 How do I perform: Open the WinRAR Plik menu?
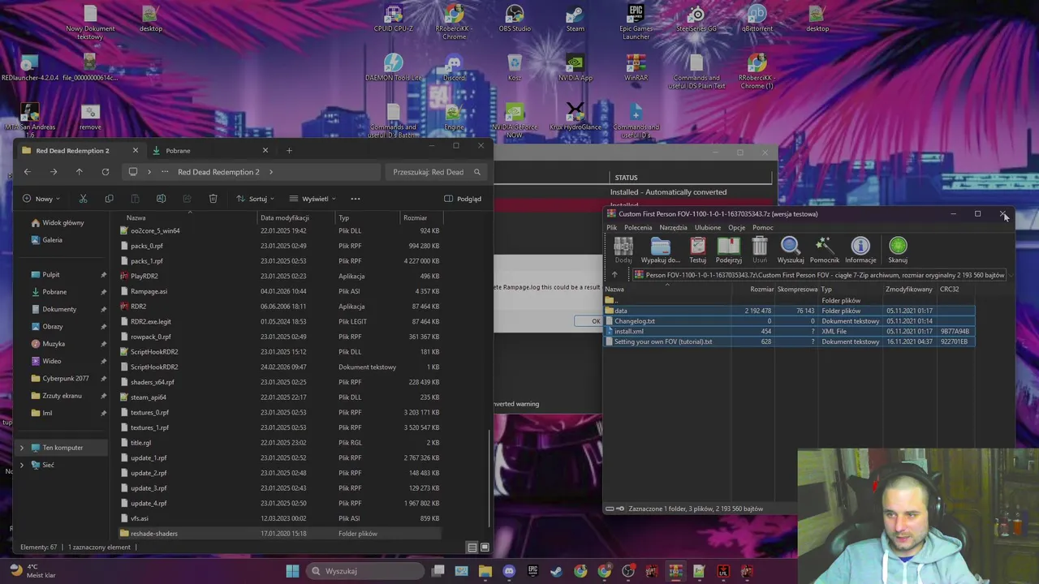pyautogui.click(x=611, y=228)
